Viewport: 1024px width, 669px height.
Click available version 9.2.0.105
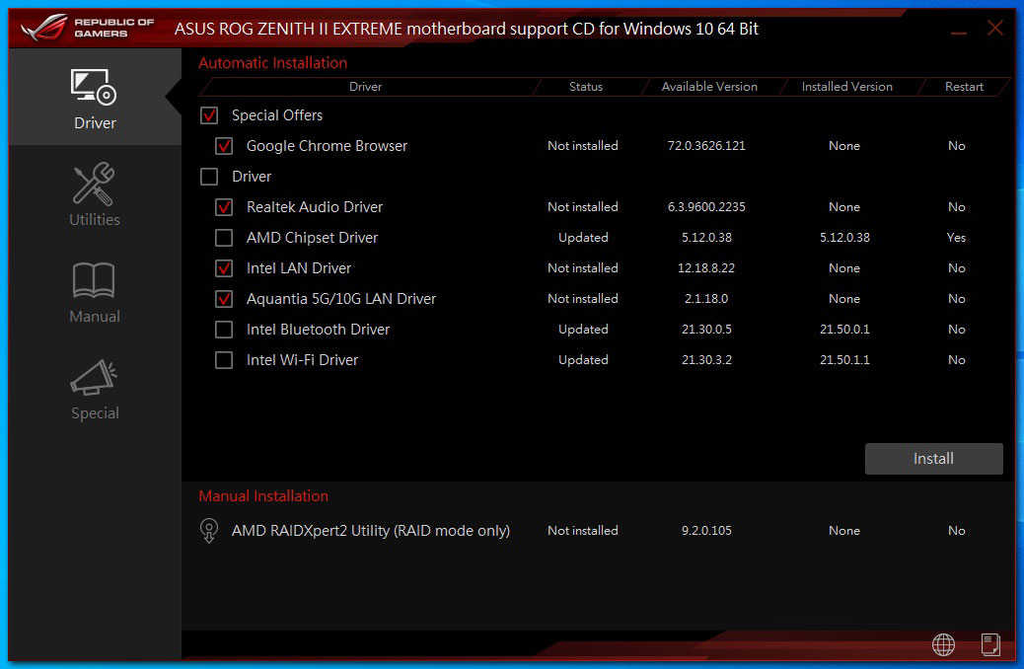[x=706, y=531]
